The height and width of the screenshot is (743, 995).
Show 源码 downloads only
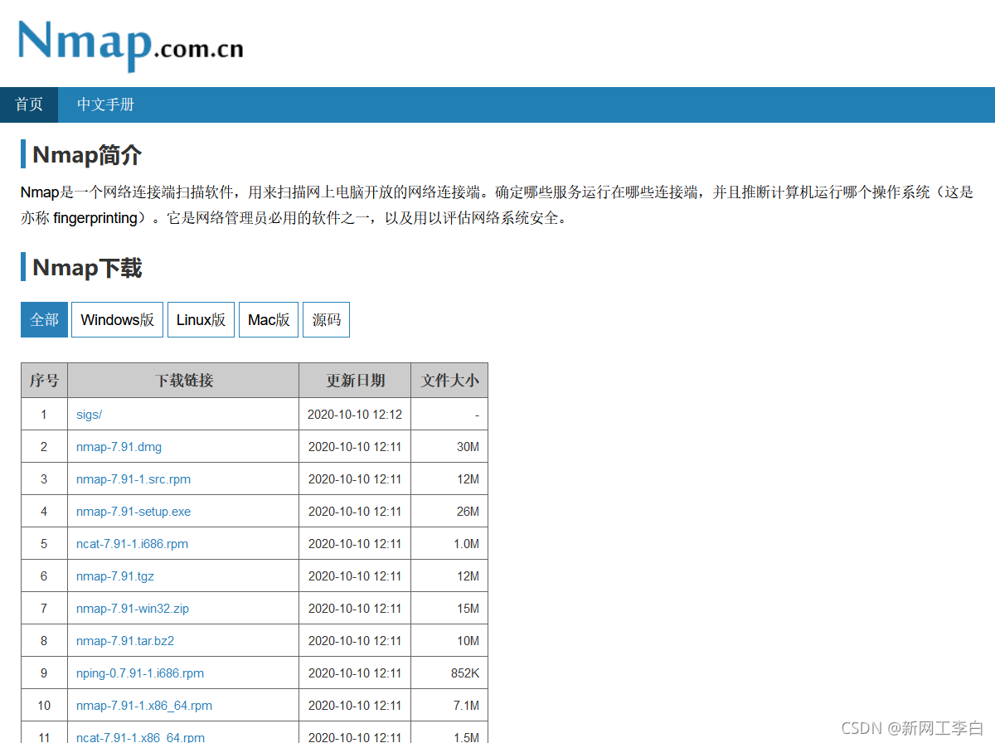tap(326, 320)
